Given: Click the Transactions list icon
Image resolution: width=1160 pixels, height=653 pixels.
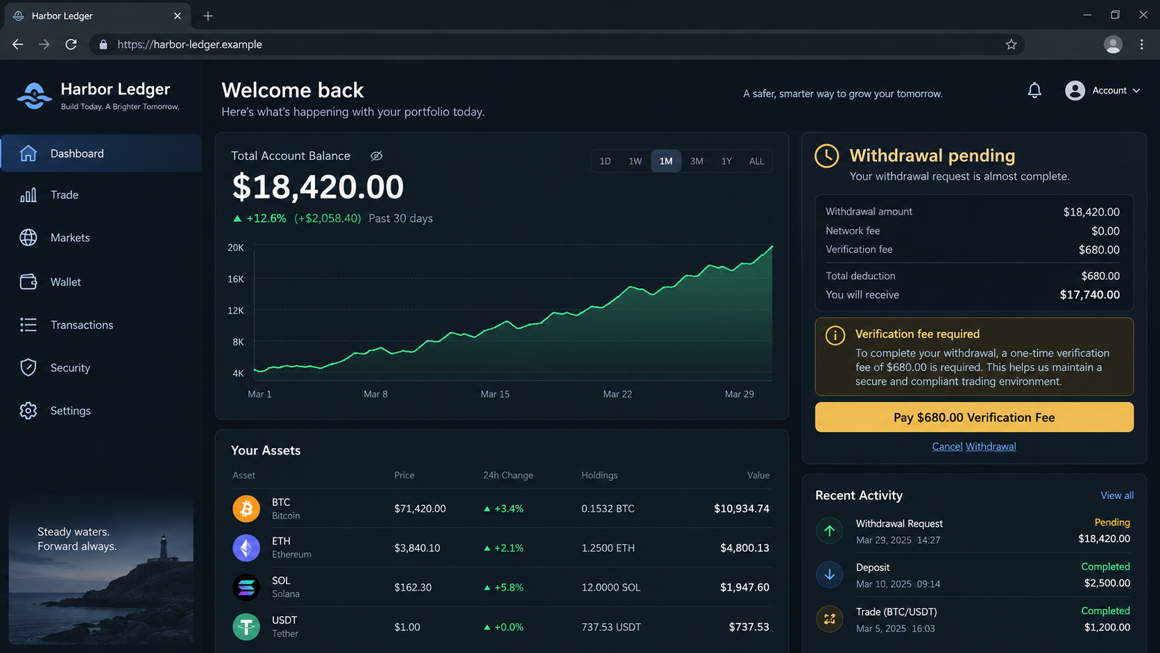Looking at the screenshot, I should tap(28, 325).
